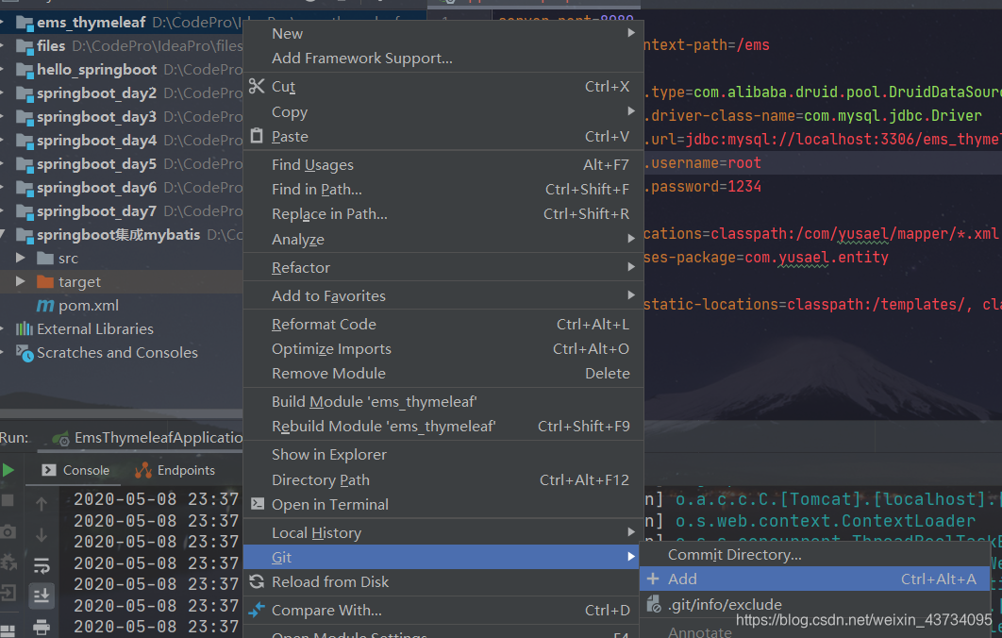1002x638 pixels.
Task: Select the springboot_day7 module row
Action: coord(122,211)
